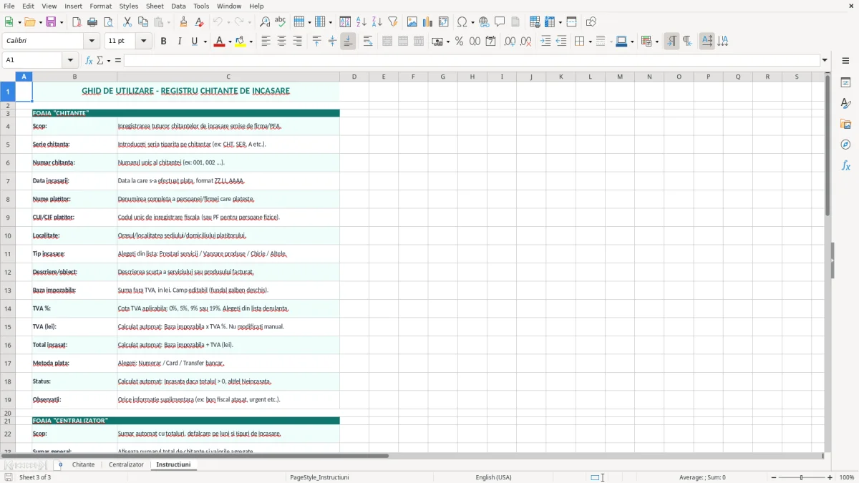Toggle Bold formatting
This screenshot has width=859, height=483.
pos(163,42)
